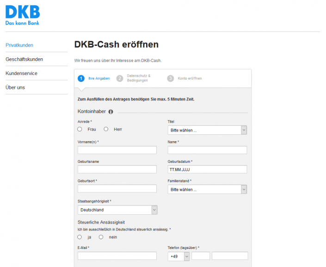
Task: Click step 2 circle icon
Action: click(x=120, y=79)
